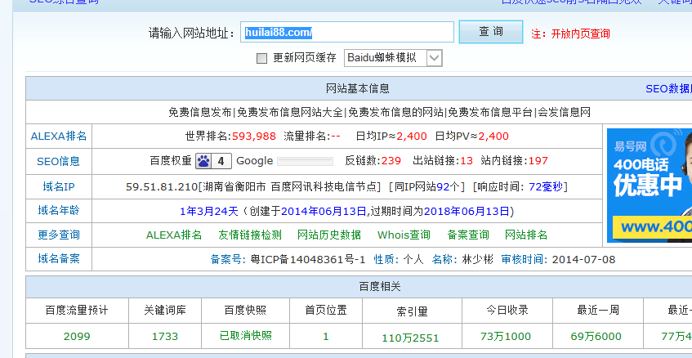Open the 域名IP row header link
692x358 pixels.
(59, 186)
